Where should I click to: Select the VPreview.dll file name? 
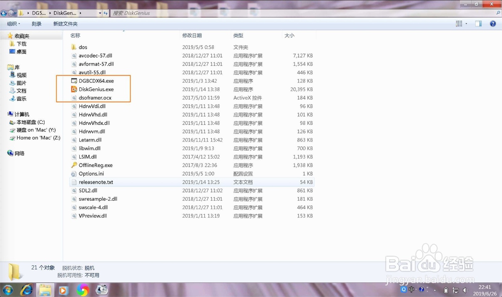pyautogui.click(x=93, y=216)
